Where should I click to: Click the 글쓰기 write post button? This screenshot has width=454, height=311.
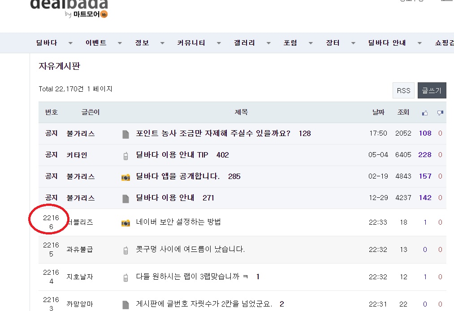point(432,90)
